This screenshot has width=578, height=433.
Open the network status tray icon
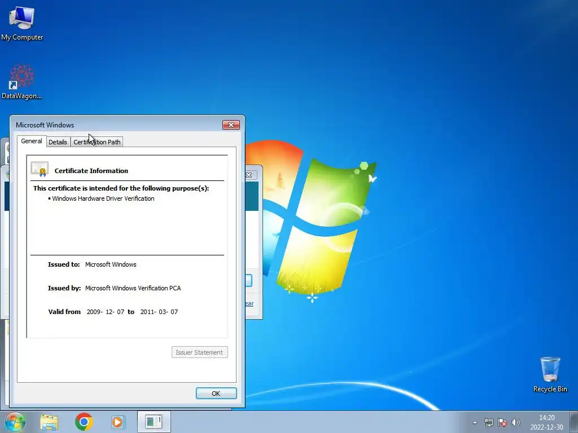point(488,422)
